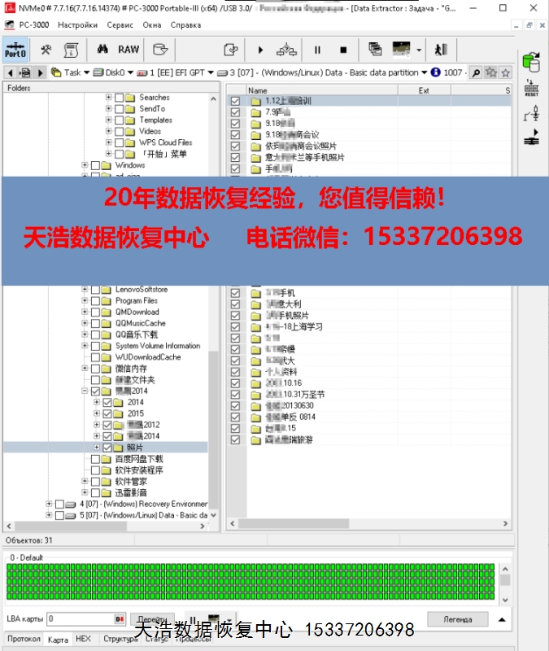Expand the LenovoSoftstore tree node
Screen dimensions: 549x651
pos(85,290)
